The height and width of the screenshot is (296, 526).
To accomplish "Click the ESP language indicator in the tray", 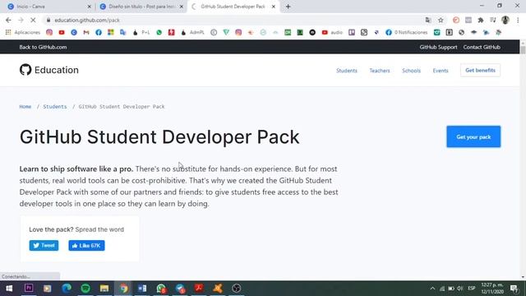I will click(471, 289).
